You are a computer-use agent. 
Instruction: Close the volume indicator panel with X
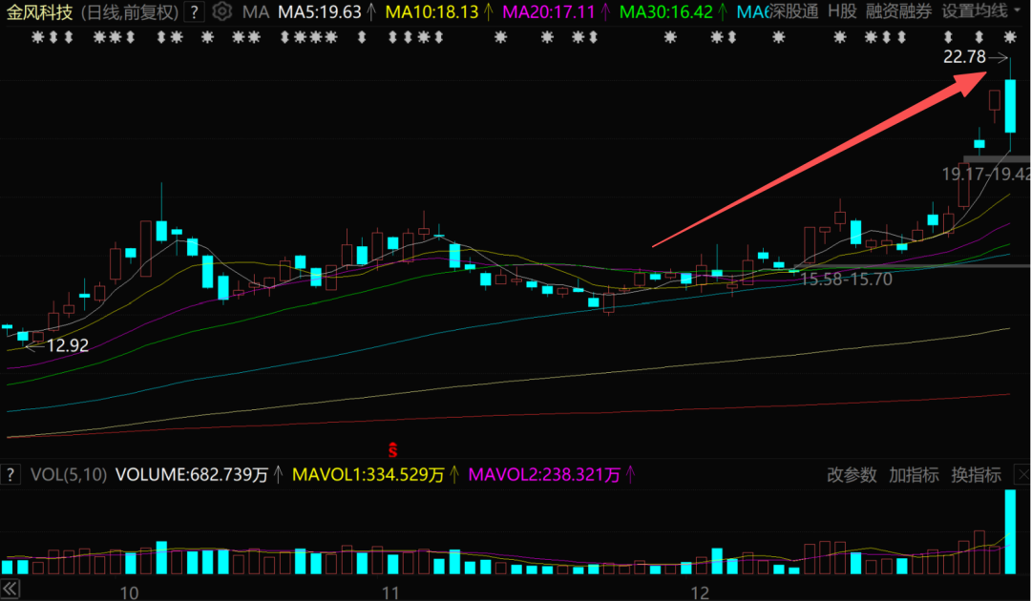pos(1022,474)
